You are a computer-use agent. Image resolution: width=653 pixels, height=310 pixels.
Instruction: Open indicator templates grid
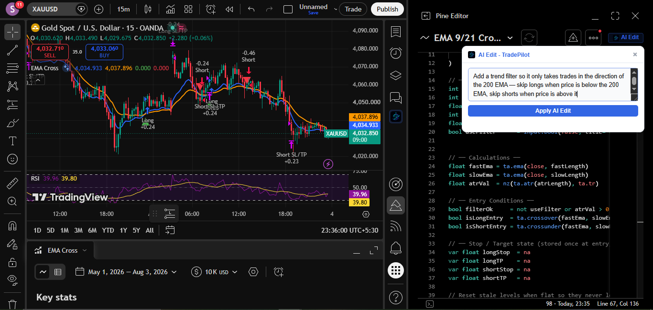[188, 9]
